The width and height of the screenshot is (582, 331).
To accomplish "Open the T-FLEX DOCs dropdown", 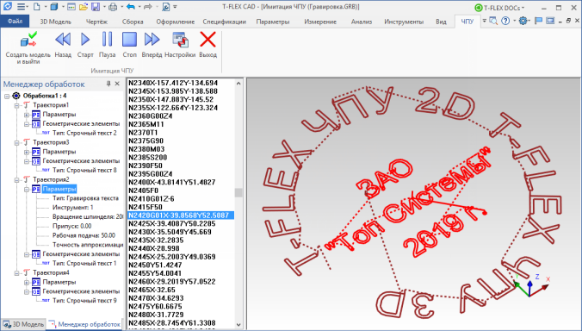I will pyautogui.click(x=499, y=8).
